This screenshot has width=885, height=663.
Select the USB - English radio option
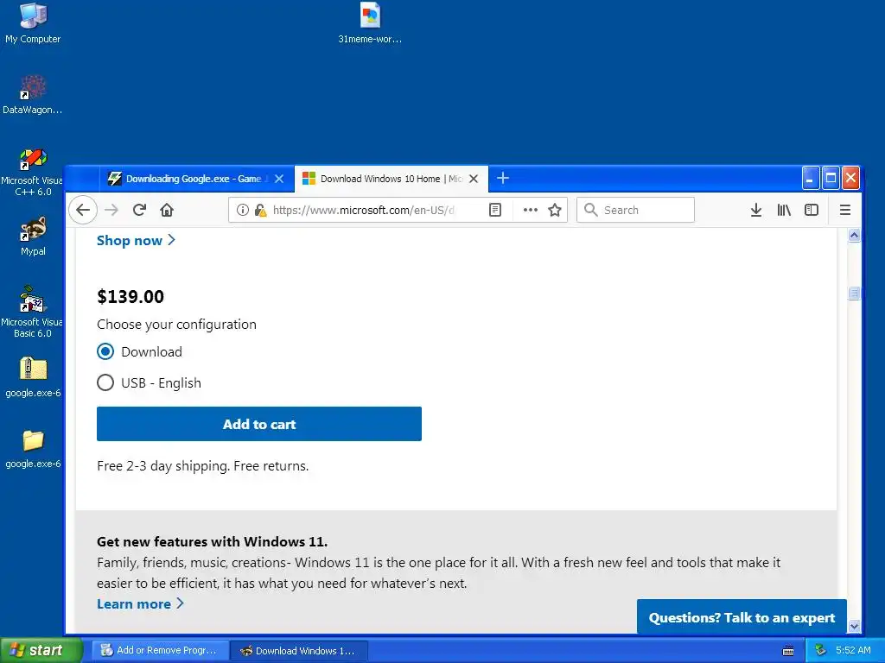[105, 382]
